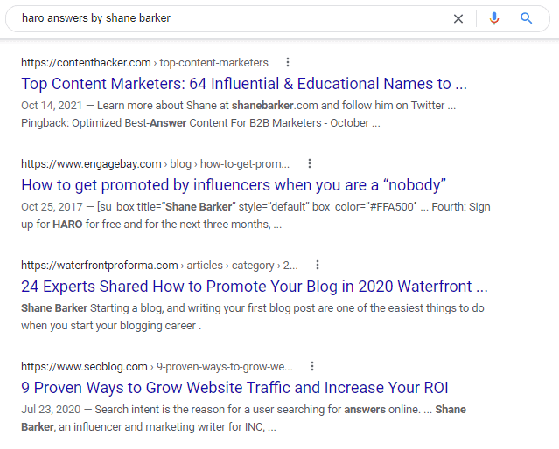This screenshot has width=559, height=449.
Task: Open the "Top Content Marketers: 64 Influential" result
Action: [243, 84]
